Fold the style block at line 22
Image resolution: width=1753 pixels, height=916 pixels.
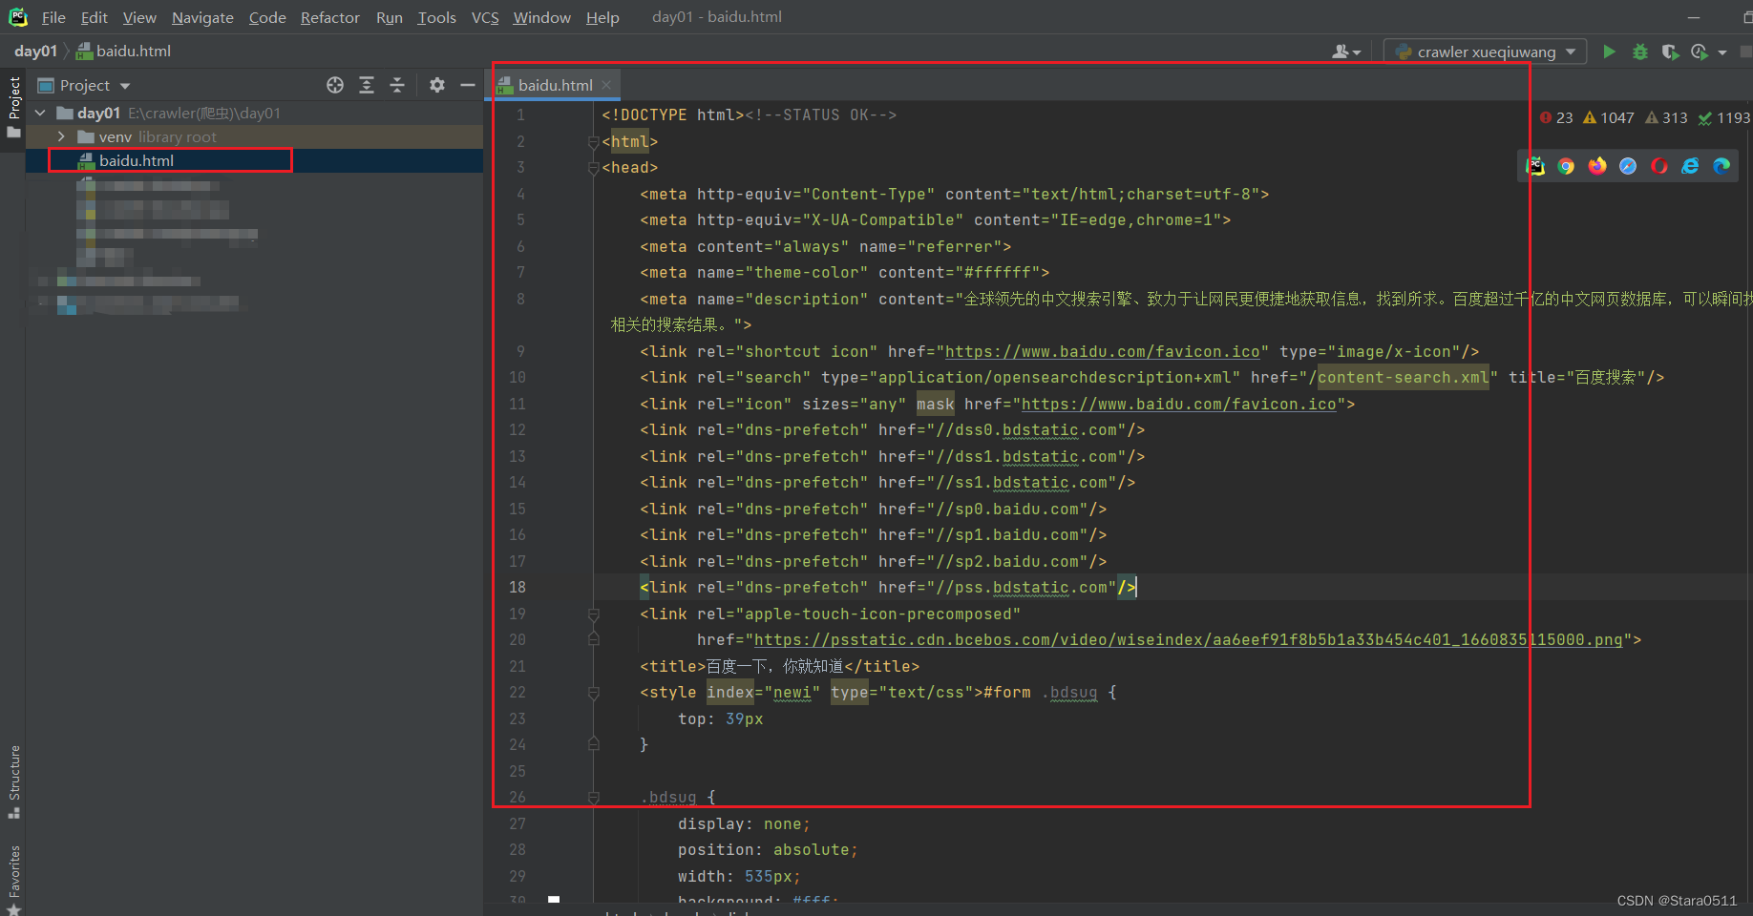click(x=594, y=693)
